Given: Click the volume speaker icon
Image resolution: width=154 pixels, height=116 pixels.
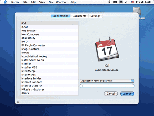Looking at the screenshot, I should point(126,2).
